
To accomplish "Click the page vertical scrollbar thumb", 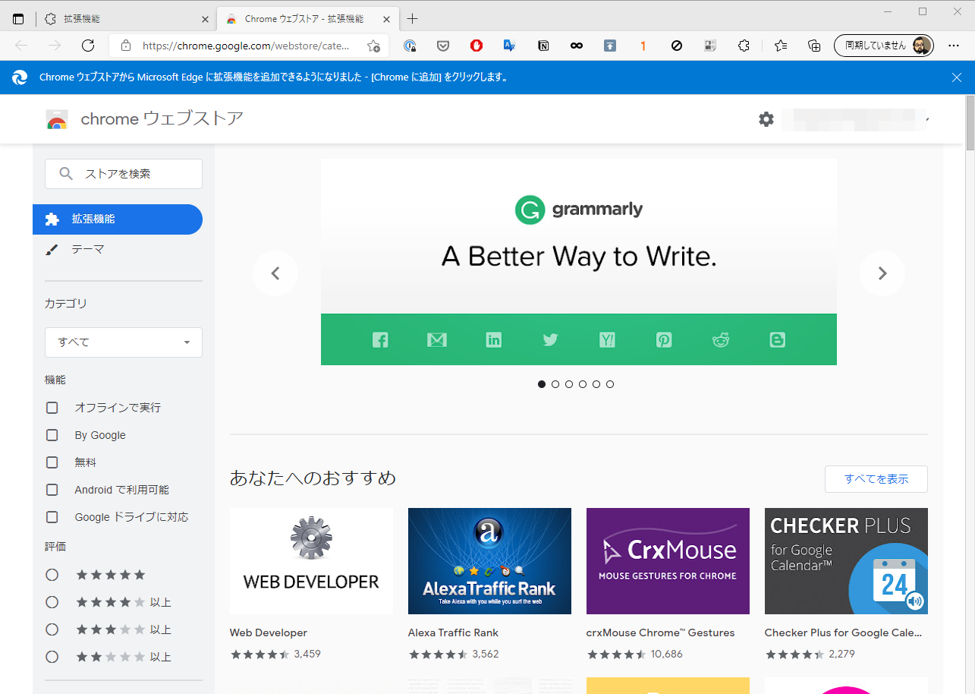I will pos(969,123).
